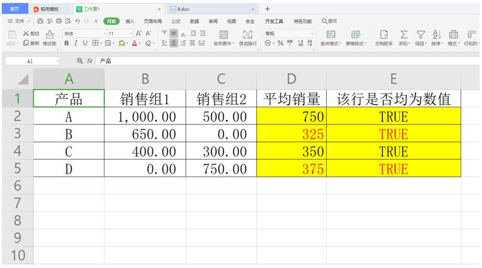482x268 pixels.
Task: Open Print Preview from quick access toolbar
Action: click(x=68, y=21)
